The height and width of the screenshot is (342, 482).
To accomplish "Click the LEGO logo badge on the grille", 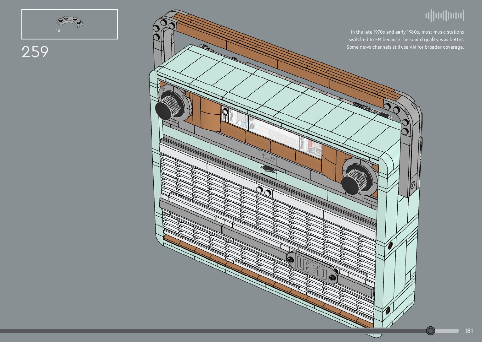I will coord(312,267).
